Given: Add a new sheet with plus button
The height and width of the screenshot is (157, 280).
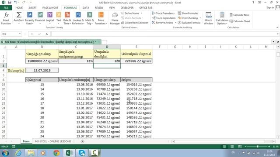Looking at the screenshot, I should 82,141.
